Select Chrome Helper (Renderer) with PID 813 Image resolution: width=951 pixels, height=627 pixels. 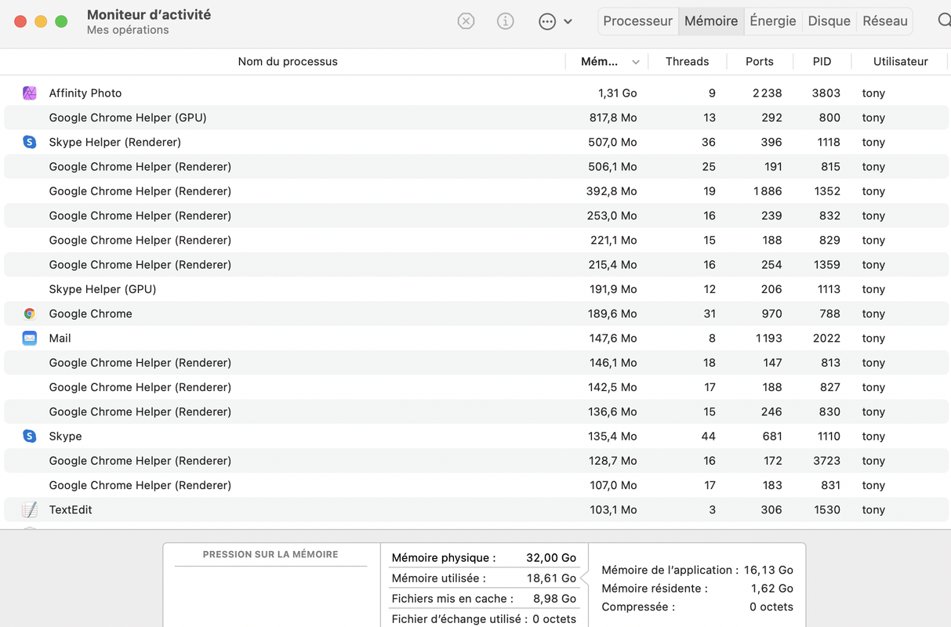click(477, 362)
